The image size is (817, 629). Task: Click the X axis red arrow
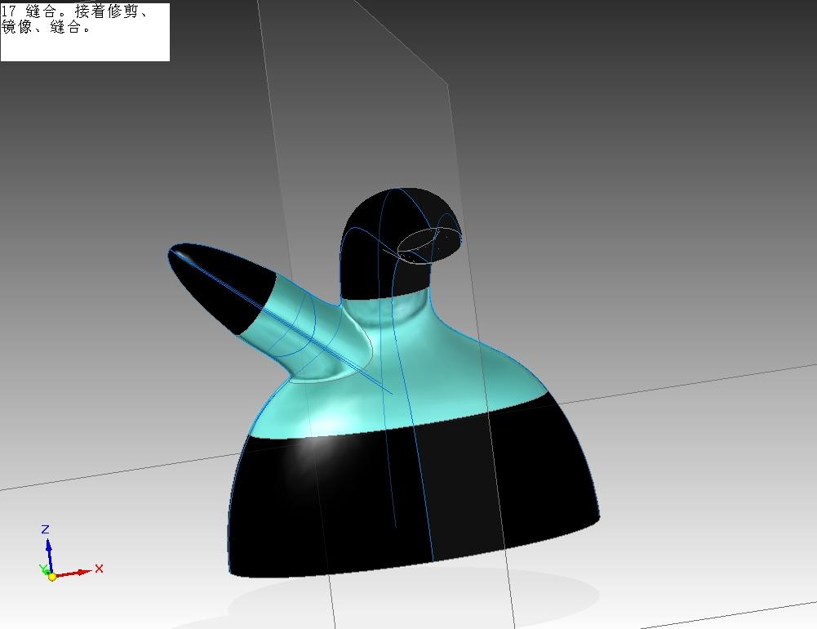[74, 573]
